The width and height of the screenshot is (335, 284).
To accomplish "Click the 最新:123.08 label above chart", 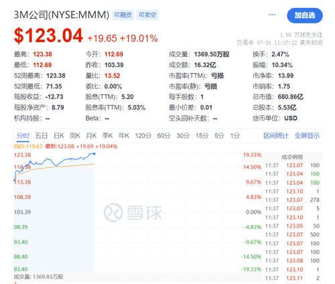I will pos(60,147).
